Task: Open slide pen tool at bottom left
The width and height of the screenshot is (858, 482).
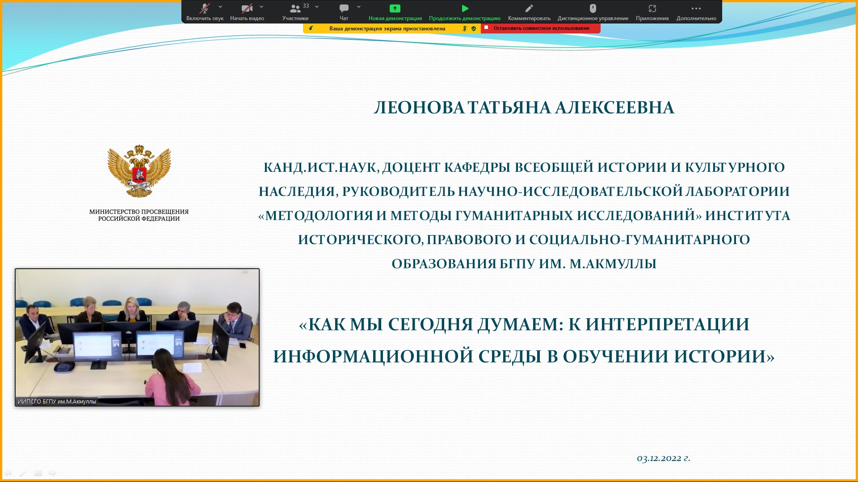Action: [x=23, y=473]
